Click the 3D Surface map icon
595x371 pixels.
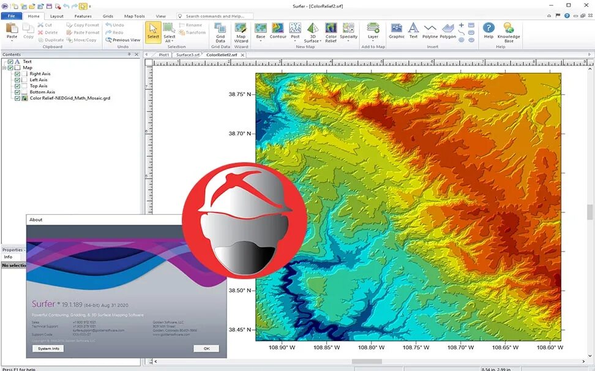coord(313,28)
